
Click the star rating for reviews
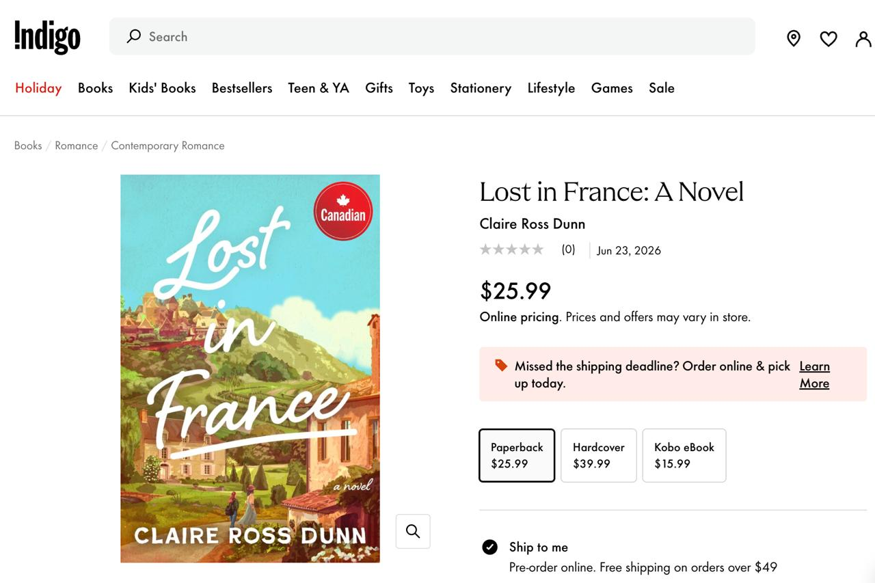pyautogui.click(x=511, y=249)
